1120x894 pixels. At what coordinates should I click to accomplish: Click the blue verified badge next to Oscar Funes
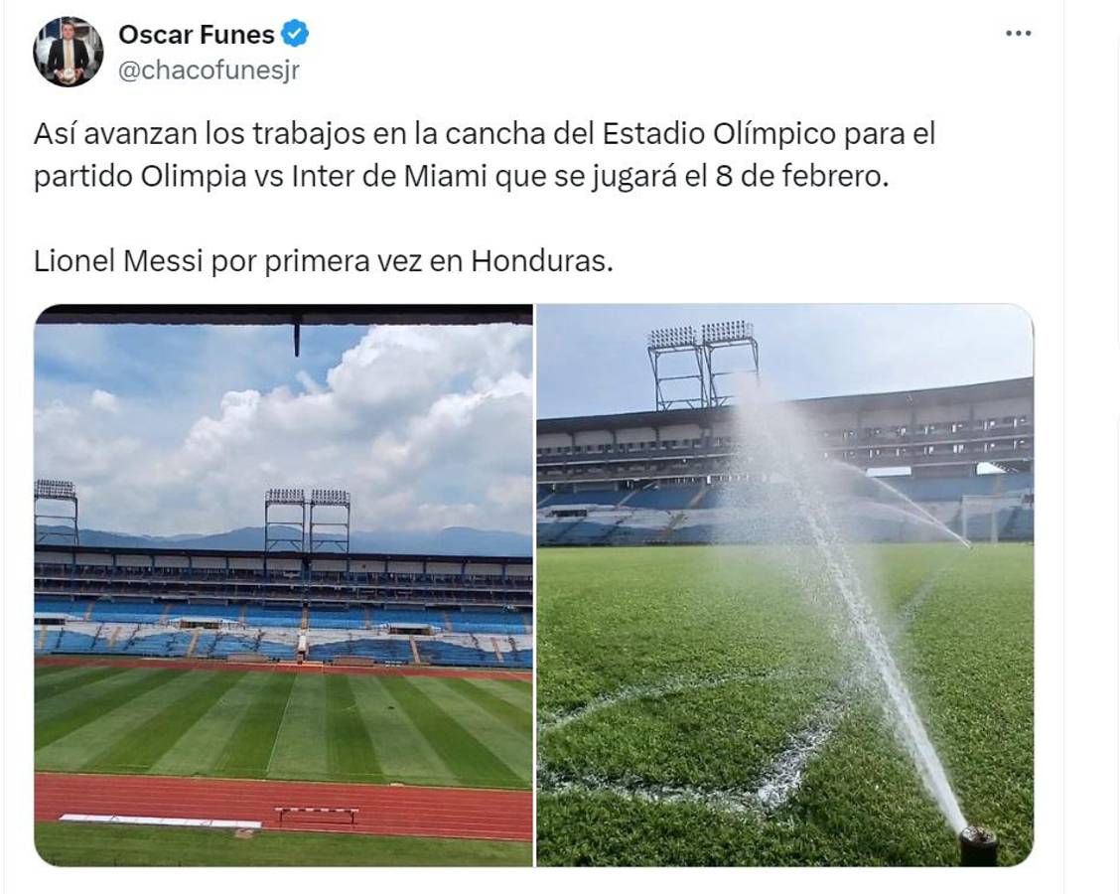coord(293,32)
